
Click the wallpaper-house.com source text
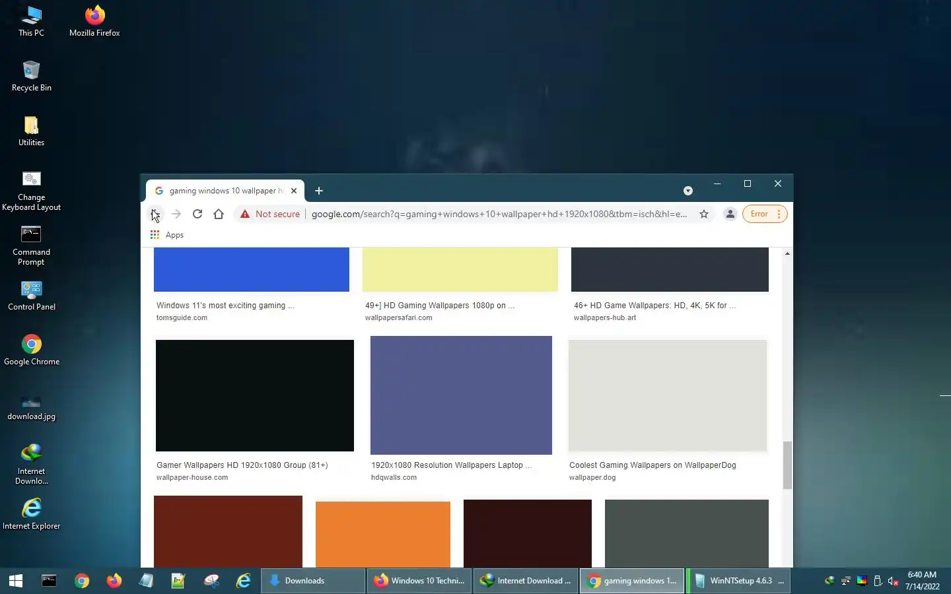coord(192,477)
